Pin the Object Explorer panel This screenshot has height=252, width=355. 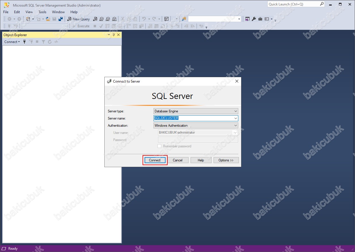point(114,35)
